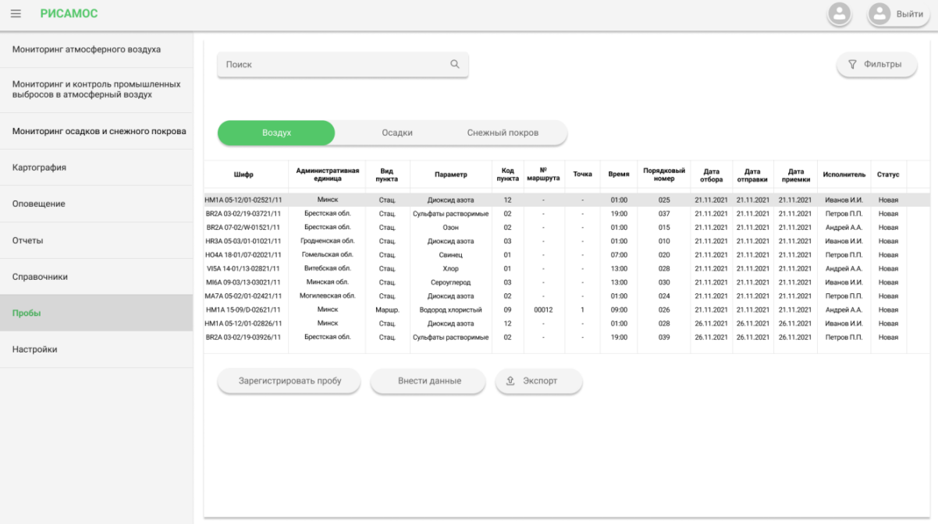Select row HM1A 15-09/D-02621/11
This screenshot has height=524, width=938.
[243, 310]
